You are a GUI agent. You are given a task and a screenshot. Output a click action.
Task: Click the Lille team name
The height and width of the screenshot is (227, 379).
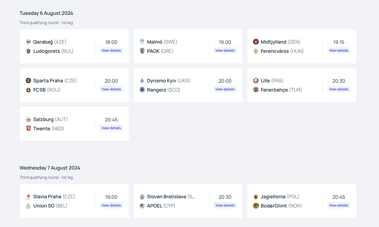265,81
